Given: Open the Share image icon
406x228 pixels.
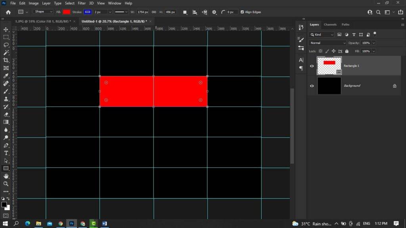Looking at the screenshot, I should [x=400, y=12].
